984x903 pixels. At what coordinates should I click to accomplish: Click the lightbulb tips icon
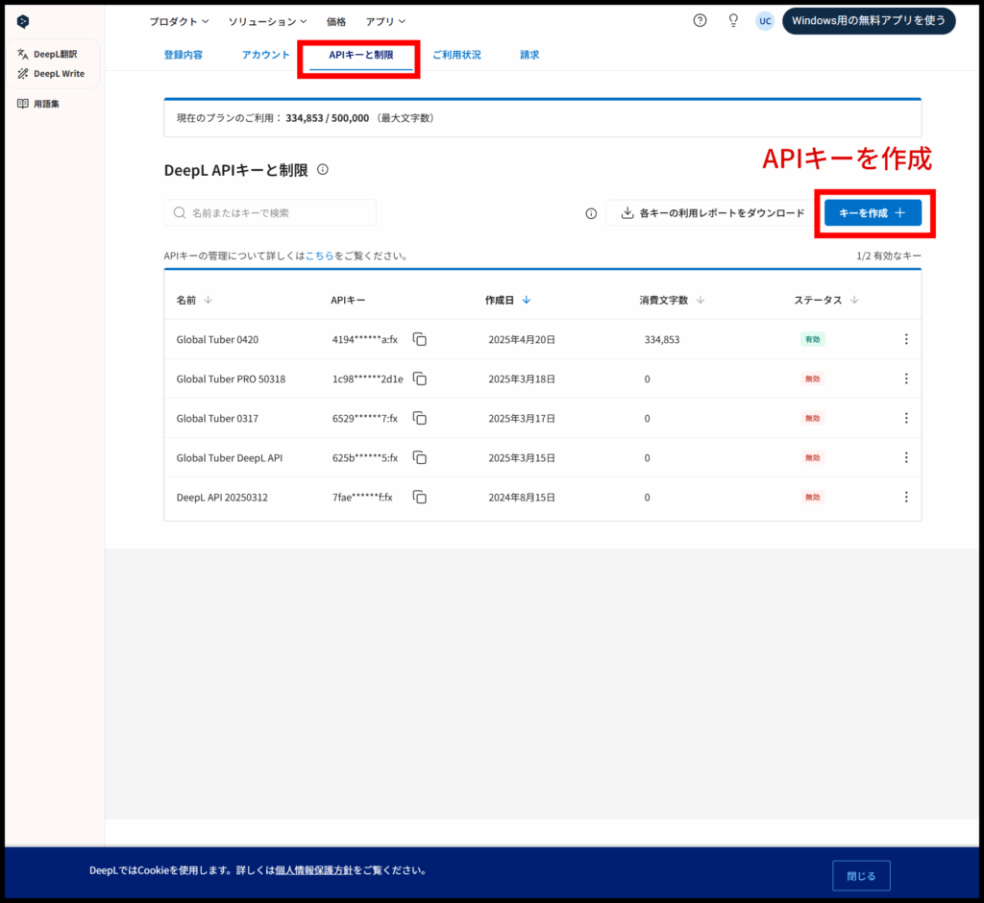click(733, 21)
